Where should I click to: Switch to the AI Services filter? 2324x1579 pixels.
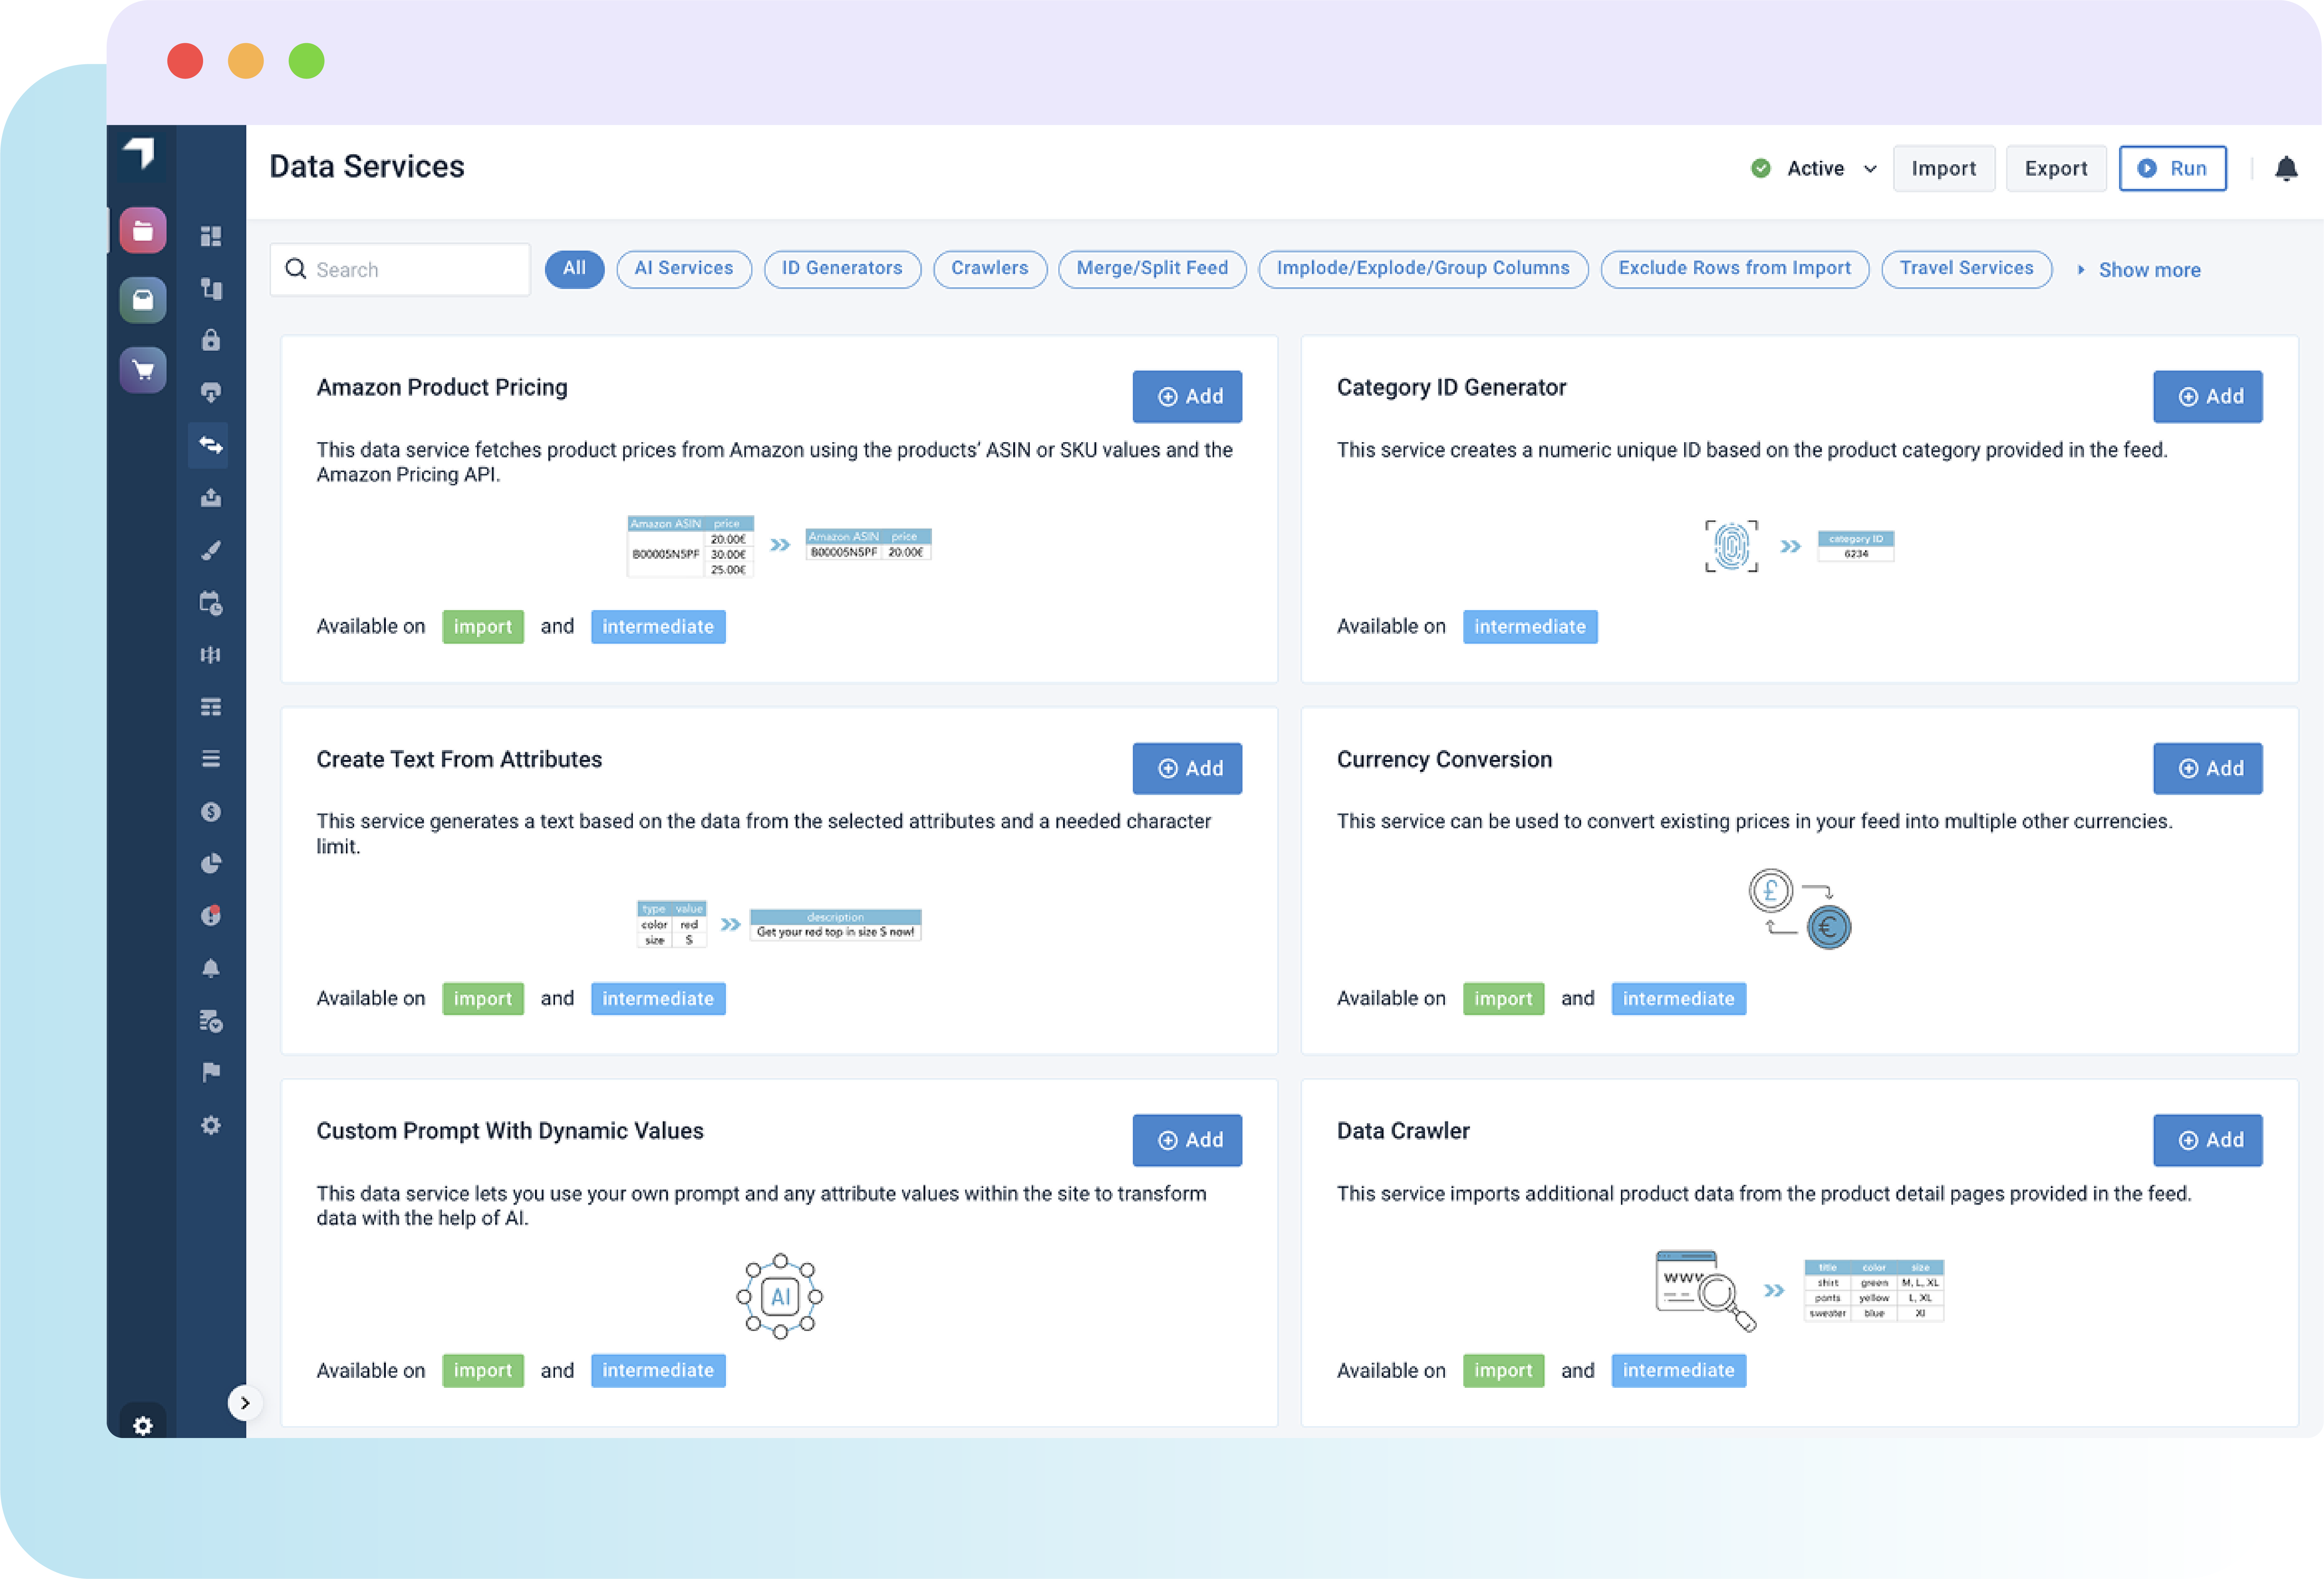click(x=684, y=268)
